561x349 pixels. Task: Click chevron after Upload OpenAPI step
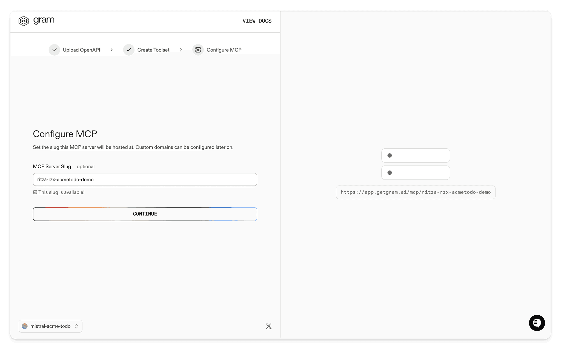111,50
